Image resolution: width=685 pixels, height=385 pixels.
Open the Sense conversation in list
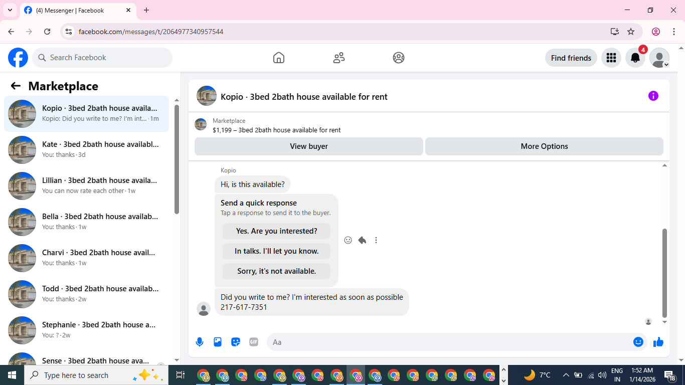tap(86, 358)
